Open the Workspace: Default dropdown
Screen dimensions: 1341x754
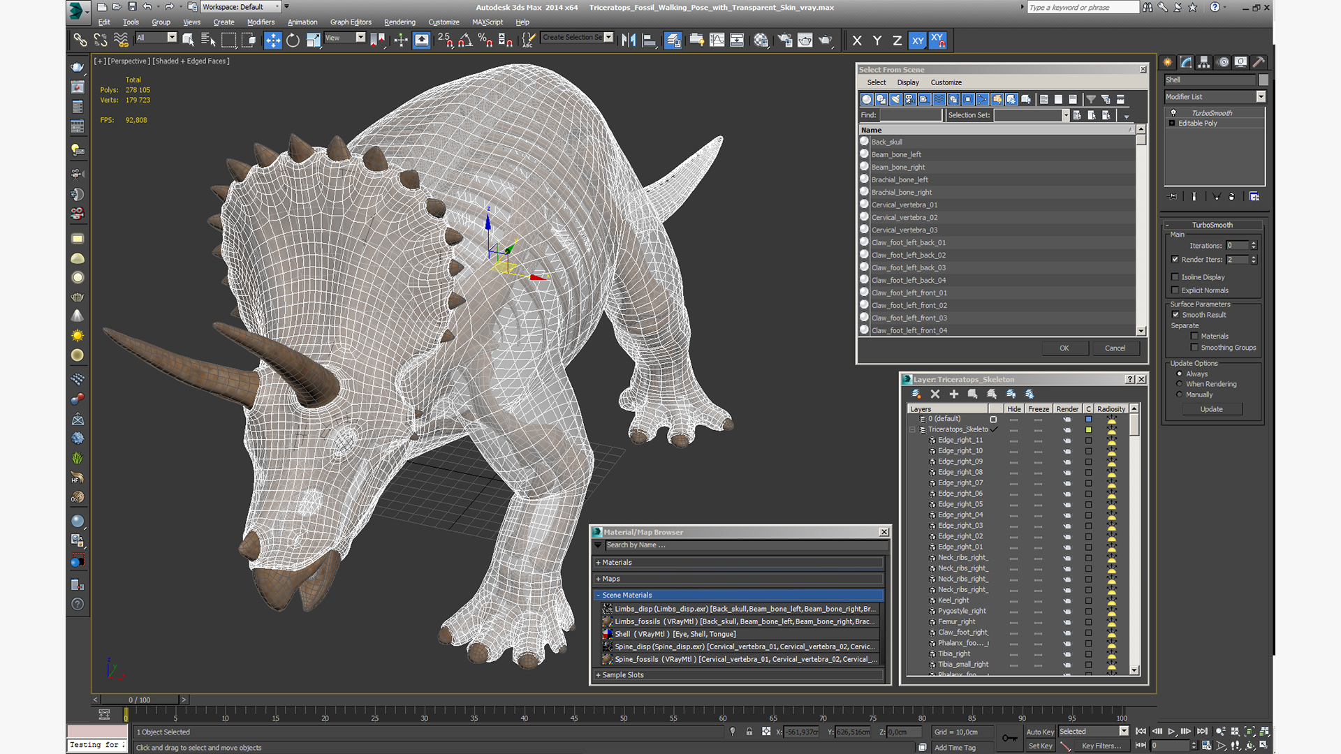[241, 7]
